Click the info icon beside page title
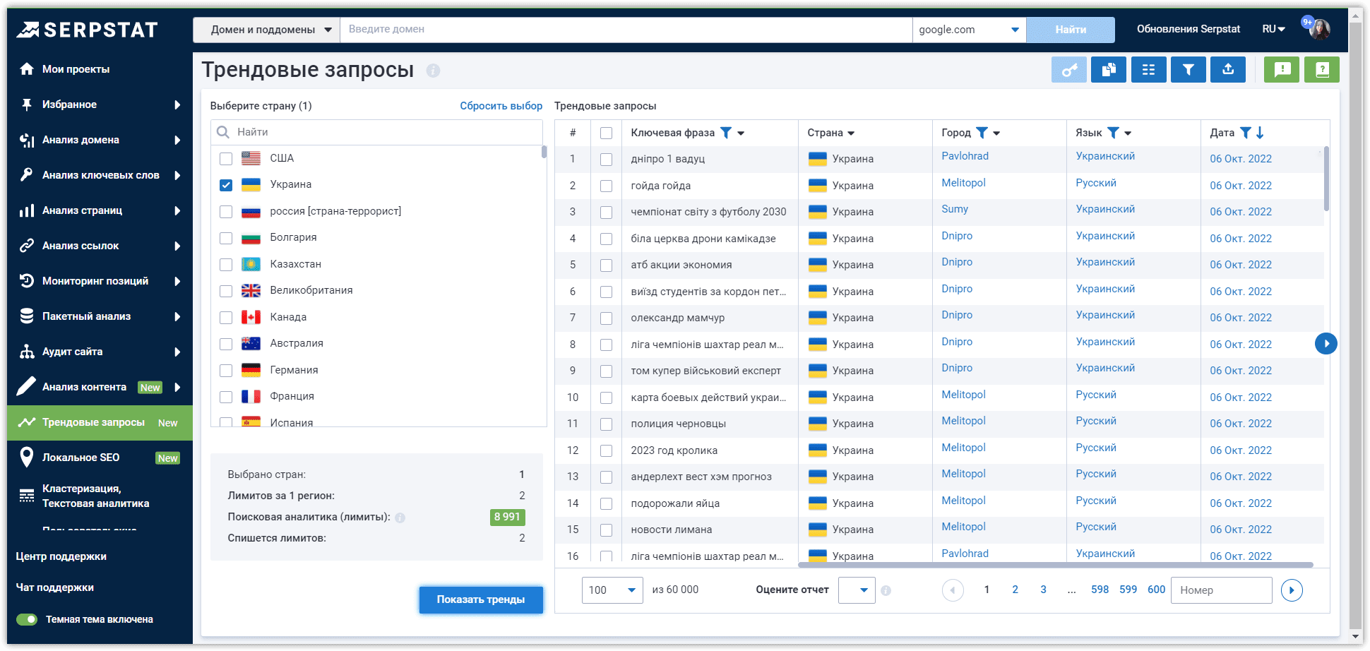The image size is (1370, 651). click(433, 71)
